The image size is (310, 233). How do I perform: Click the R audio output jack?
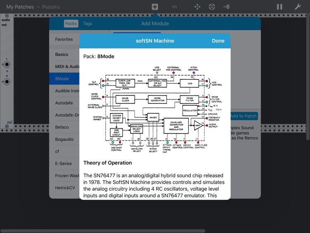[7, 82]
